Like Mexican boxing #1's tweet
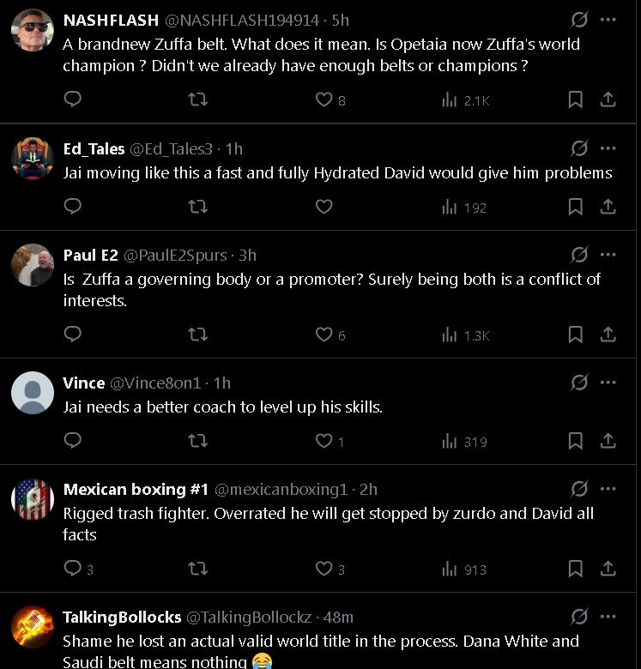 point(324,569)
